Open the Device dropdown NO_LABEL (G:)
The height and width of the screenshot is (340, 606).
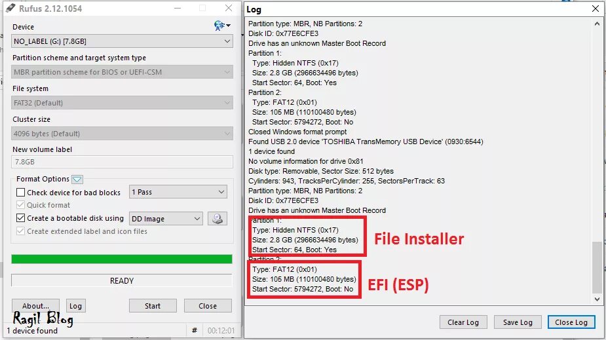[122, 41]
